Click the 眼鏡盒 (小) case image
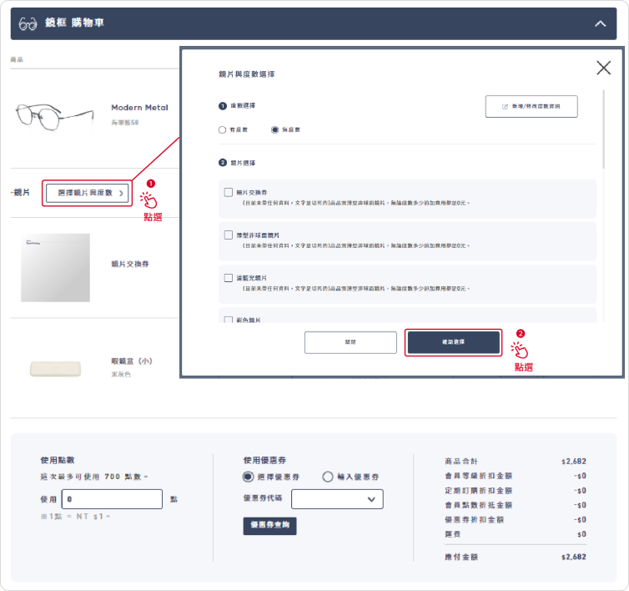 click(55, 367)
